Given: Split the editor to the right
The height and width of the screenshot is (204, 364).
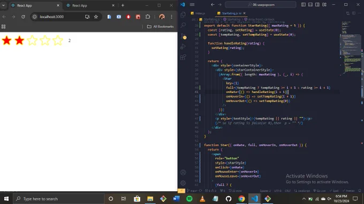Looking at the screenshot, I should tap(353, 13).
